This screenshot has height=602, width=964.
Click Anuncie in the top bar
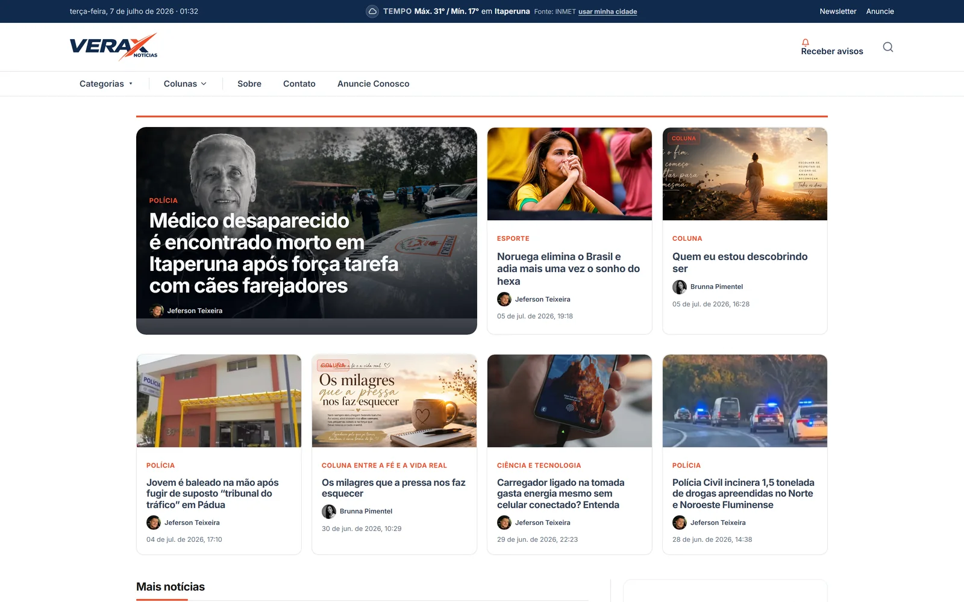[880, 11]
